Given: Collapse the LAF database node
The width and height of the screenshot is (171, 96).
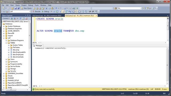Looking at the screenshot, I should tap(4, 38).
